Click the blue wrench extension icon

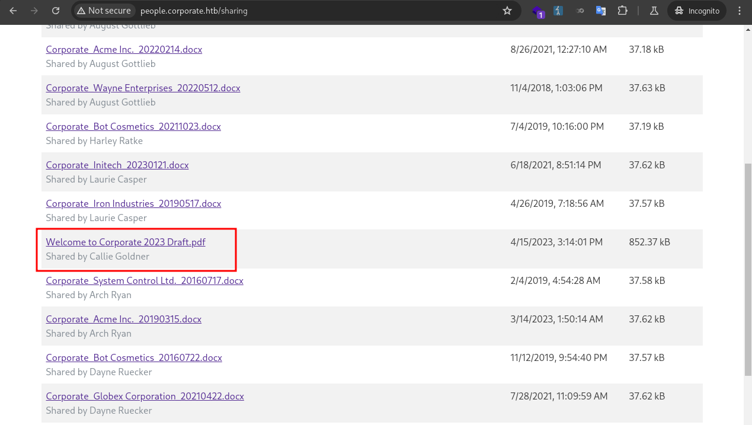coord(558,11)
